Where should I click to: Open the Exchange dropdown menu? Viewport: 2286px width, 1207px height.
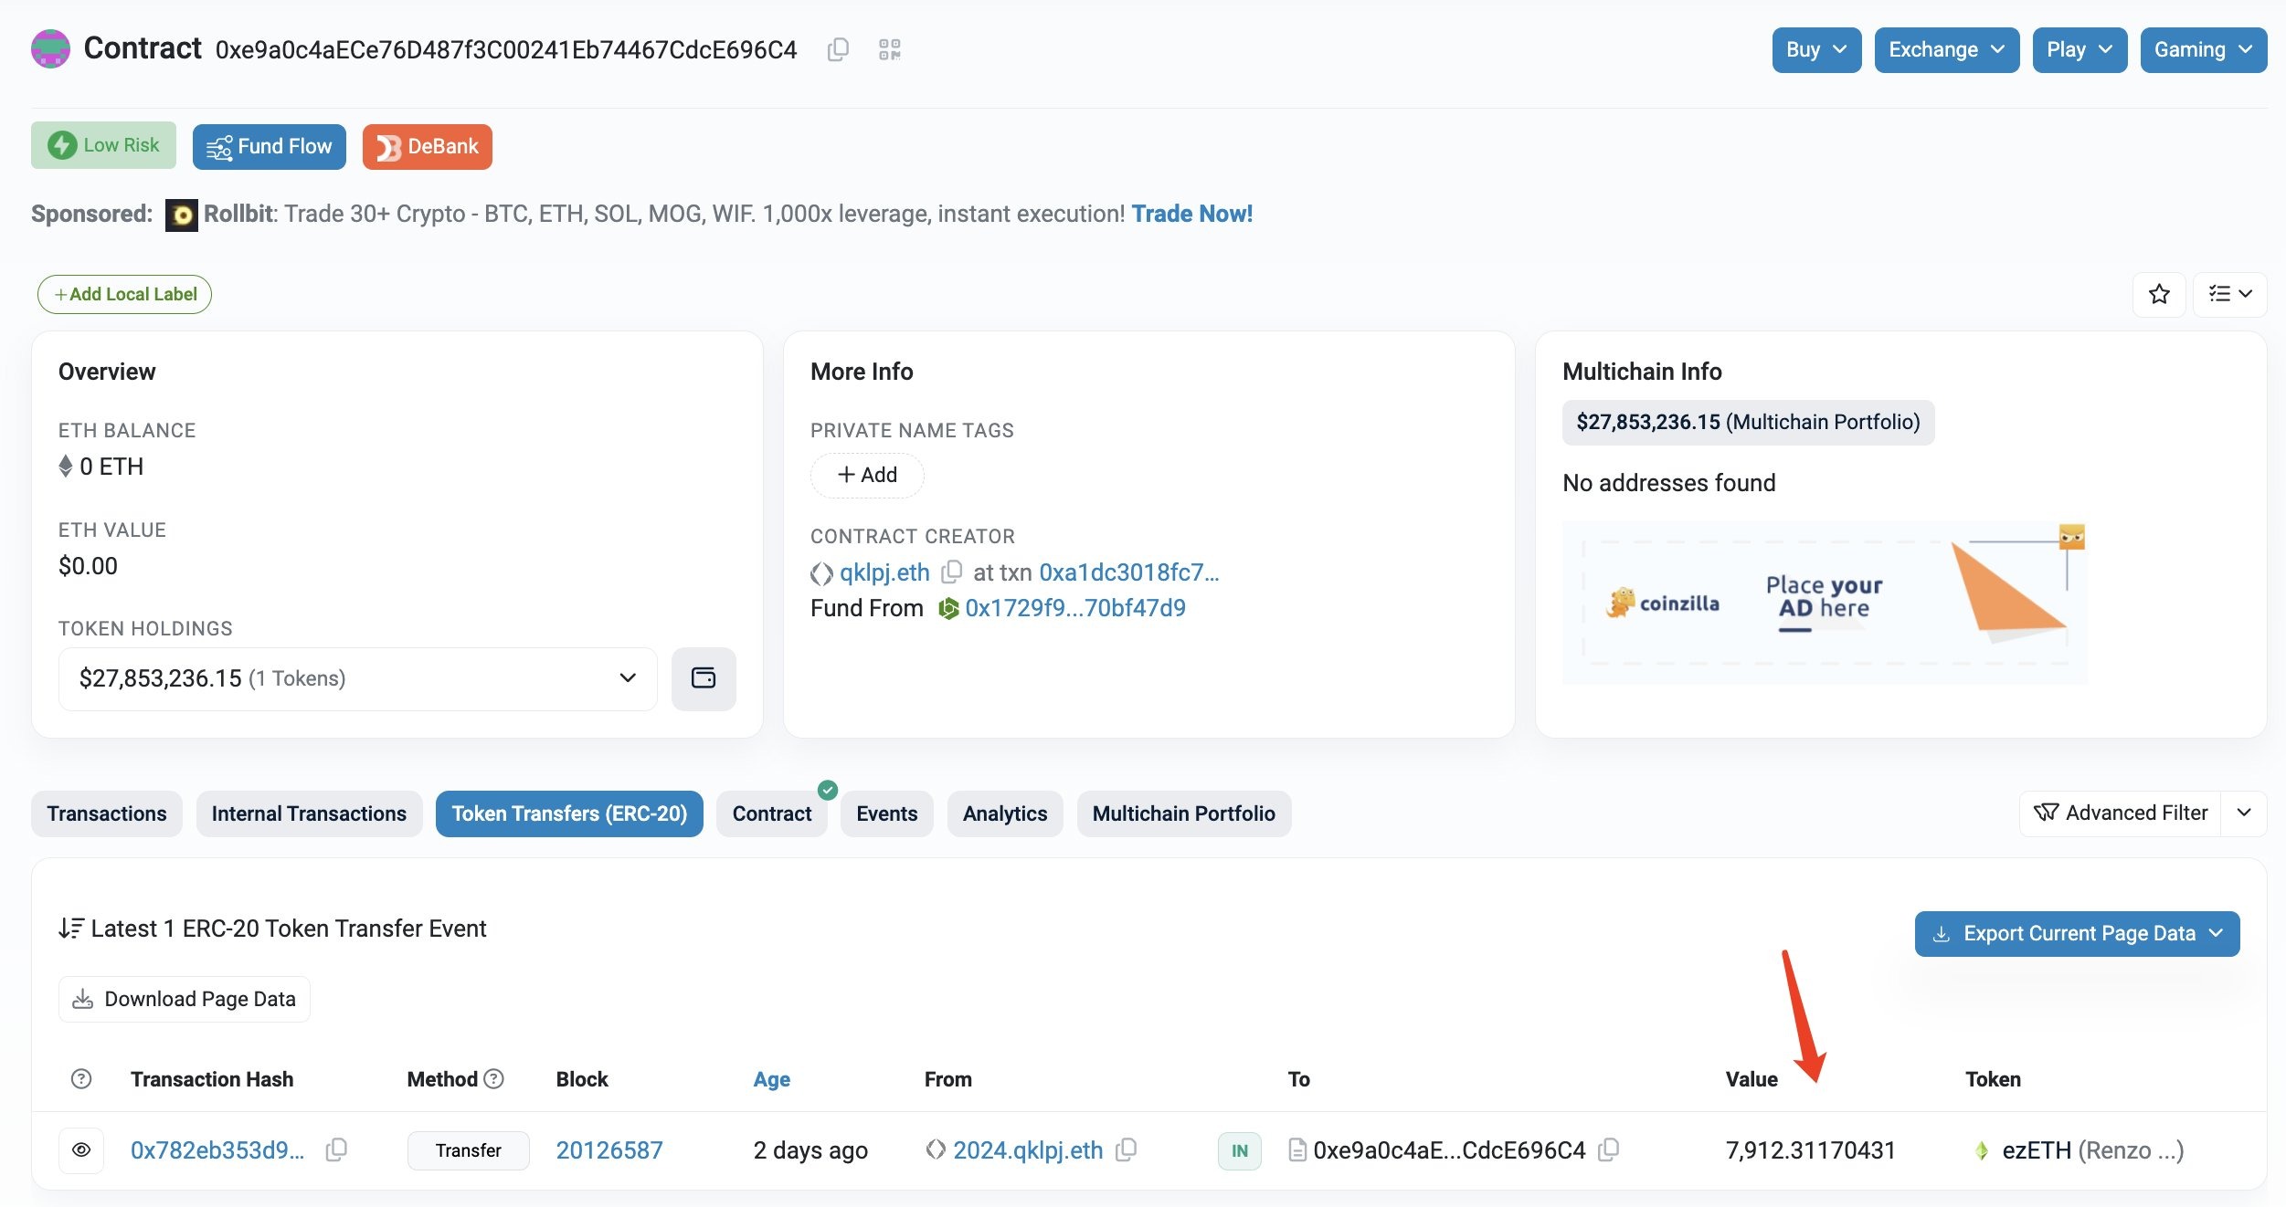click(1946, 49)
